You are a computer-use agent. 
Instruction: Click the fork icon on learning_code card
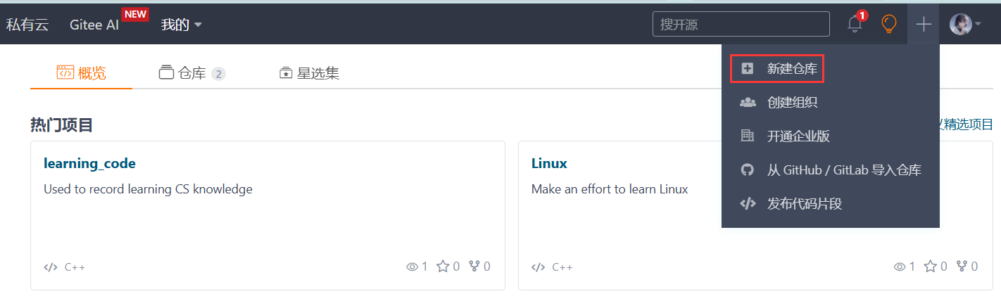(x=475, y=267)
